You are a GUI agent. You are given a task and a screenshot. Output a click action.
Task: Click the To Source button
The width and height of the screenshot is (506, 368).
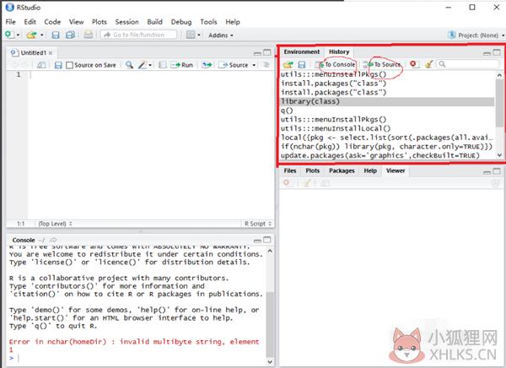point(382,65)
